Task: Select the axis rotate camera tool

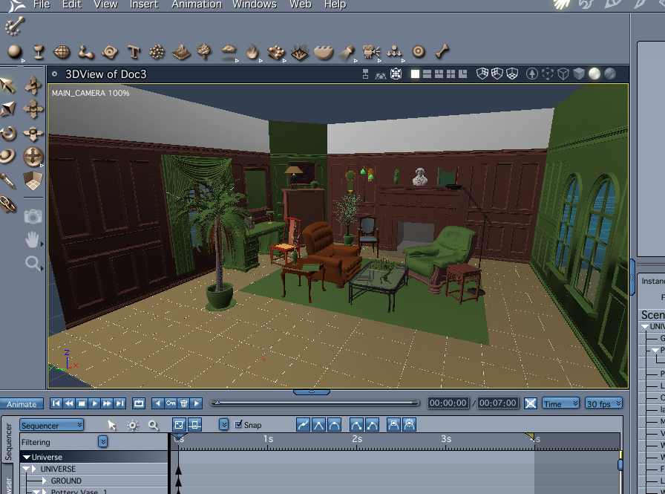Action: tap(33, 157)
